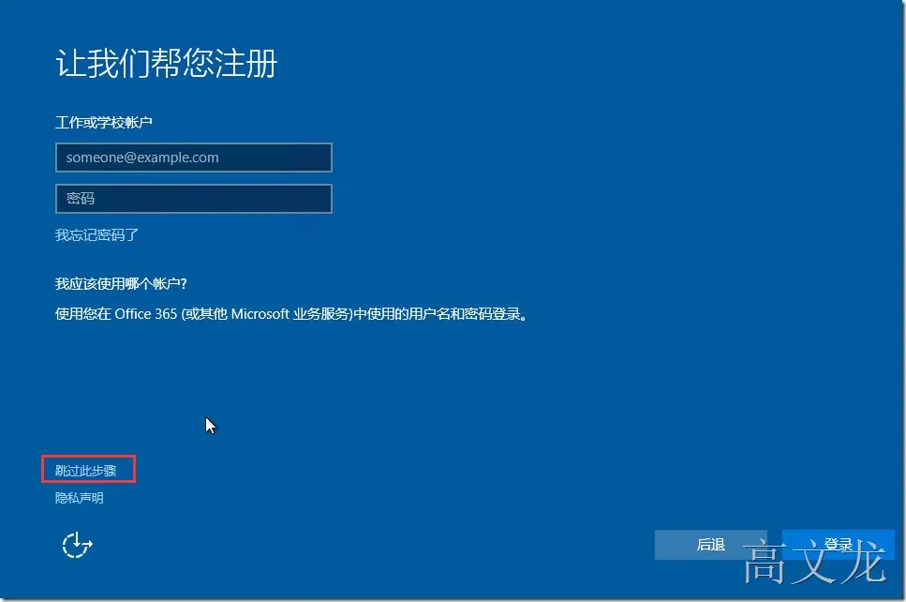This screenshot has height=602, width=906.
Task: Open the Ease of Access icon
Action: 78,545
